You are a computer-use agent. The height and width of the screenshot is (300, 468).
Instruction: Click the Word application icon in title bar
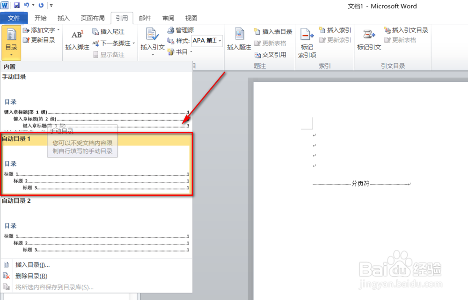5,5
